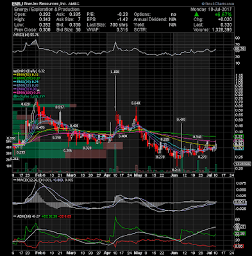The height and width of the screenshot is (256, 252).
Task: Click the P/E value -0.23
Action: [122, 15]
